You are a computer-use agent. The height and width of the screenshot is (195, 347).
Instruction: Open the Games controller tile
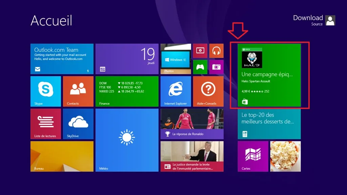(x=200, y=67)
